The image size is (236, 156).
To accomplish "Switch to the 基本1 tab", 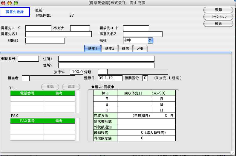I will pyautogui.click(x=92, y=49).
